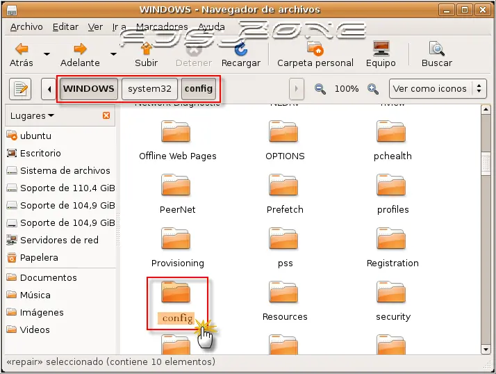Reload the folder with Recargar
Image resolution: width=496 pixels, height=374 pixels.
241,54
